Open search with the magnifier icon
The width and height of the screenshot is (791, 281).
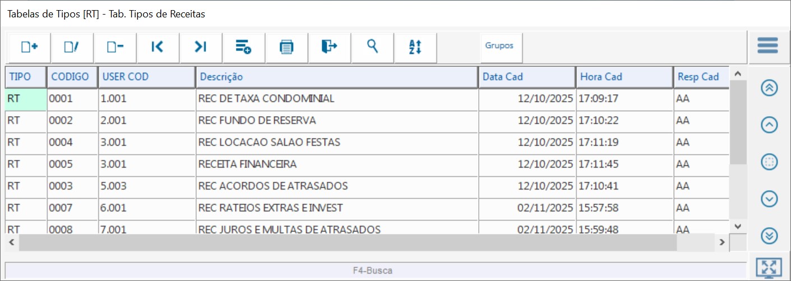click(x=372, y=47)
